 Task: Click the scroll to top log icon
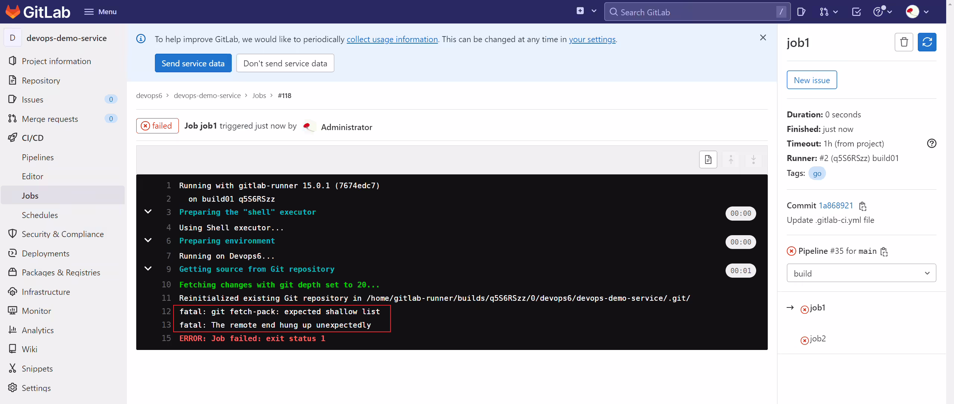(x=731, y=160)
